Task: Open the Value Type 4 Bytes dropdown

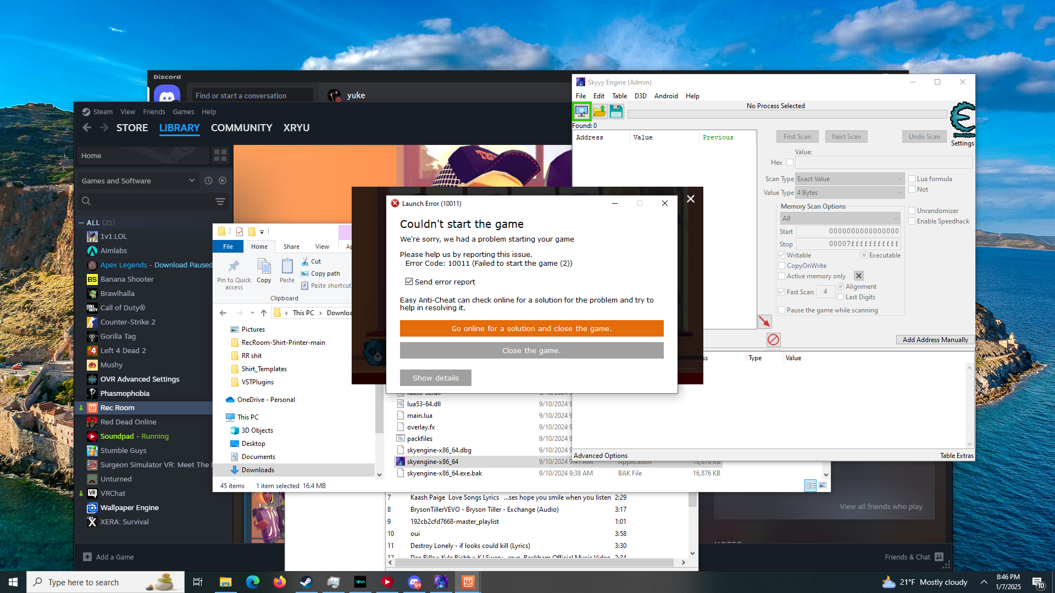Action: coord(849,193)
